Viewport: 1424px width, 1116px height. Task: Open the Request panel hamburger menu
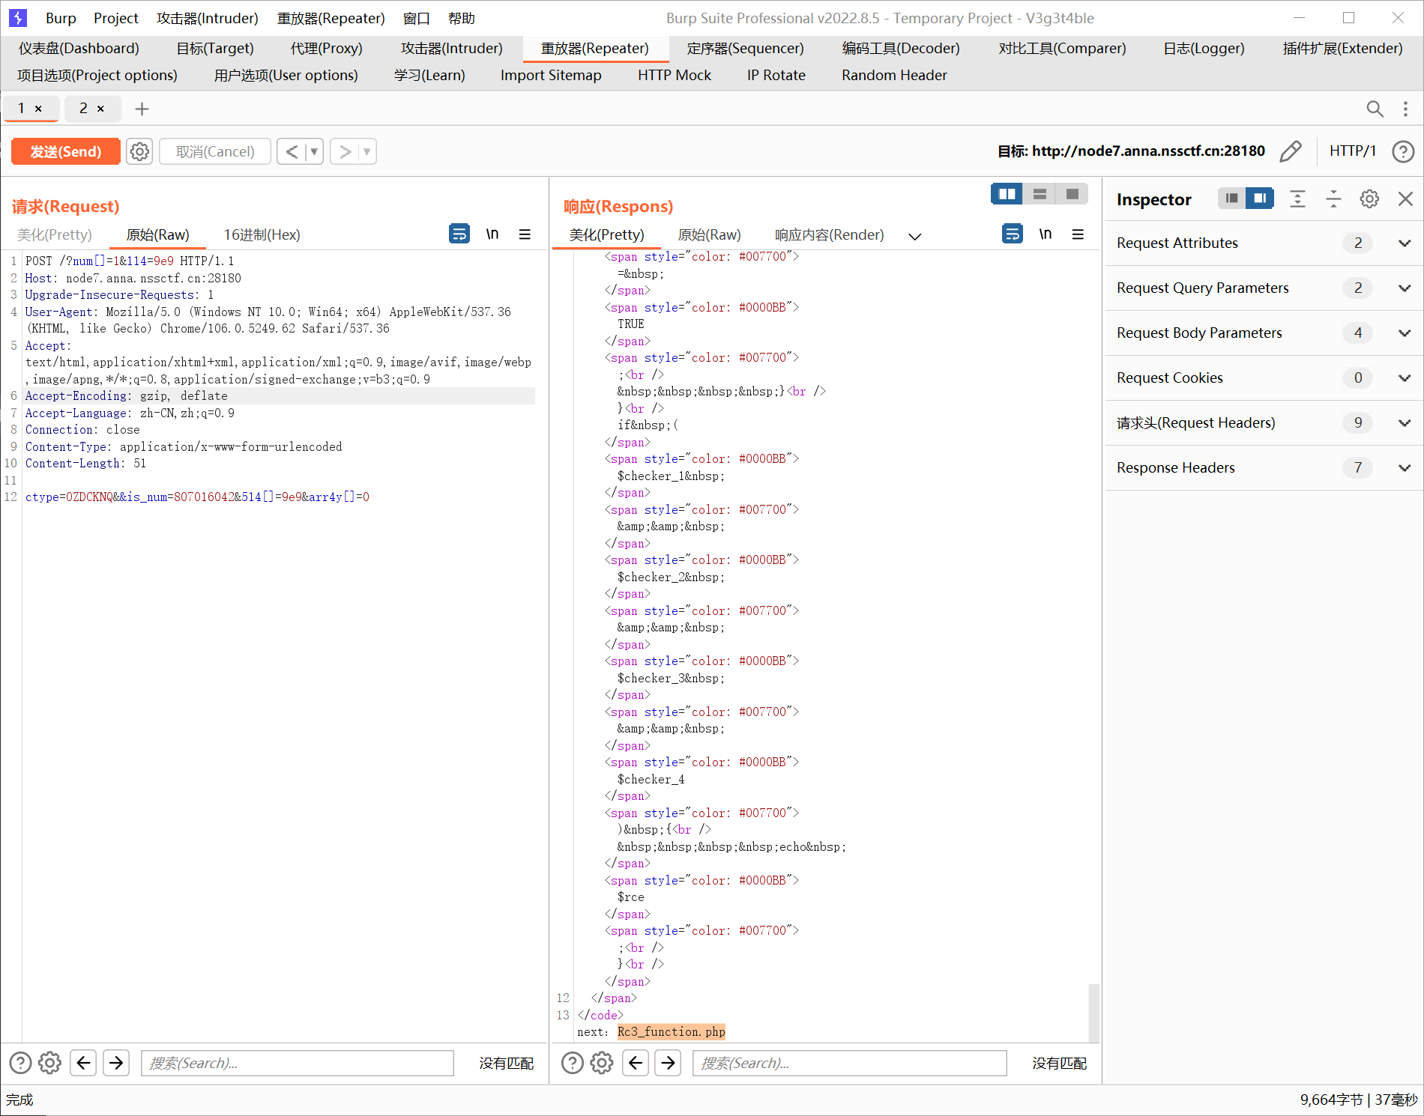pyautogui.click(x=525, y=234)
